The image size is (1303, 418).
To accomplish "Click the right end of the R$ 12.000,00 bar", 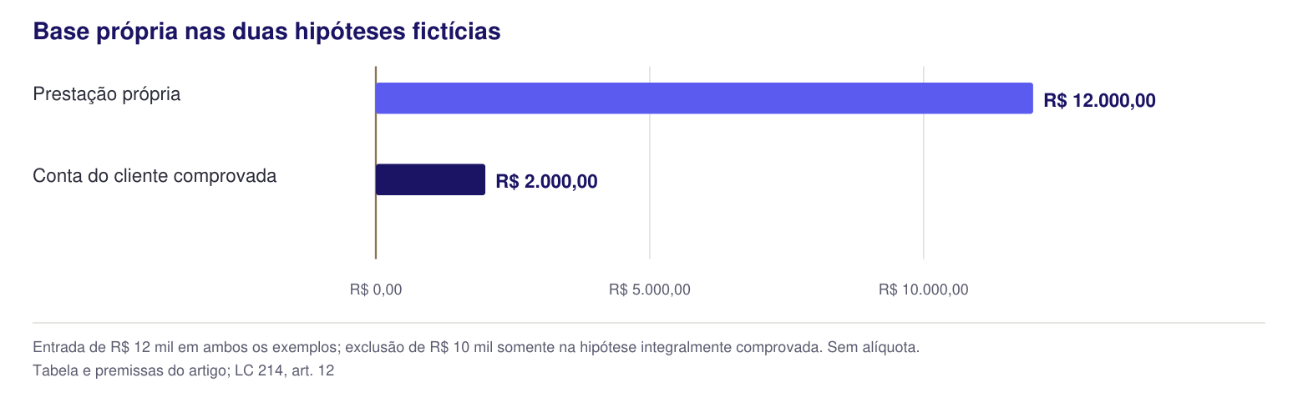I will pos(1030,98).
